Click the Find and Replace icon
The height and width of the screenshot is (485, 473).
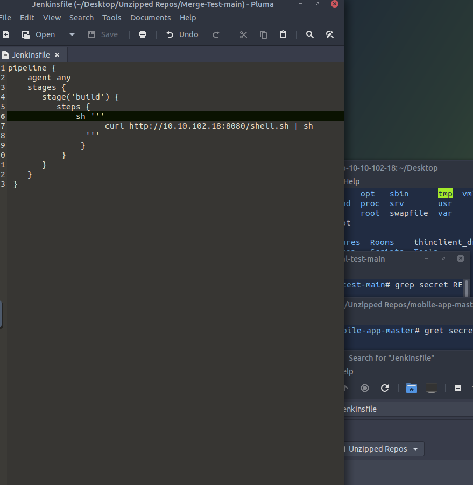tap(330, 34)
